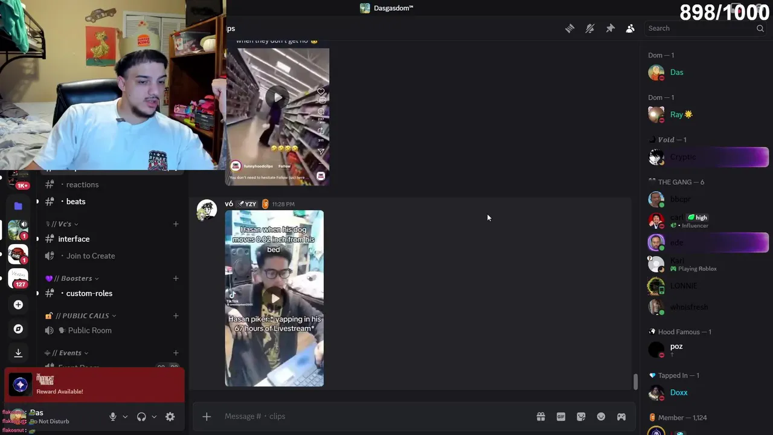The image size is (773, 435).
Task: Open v6 user avatar in chat
Action: [x=207, y=210]
